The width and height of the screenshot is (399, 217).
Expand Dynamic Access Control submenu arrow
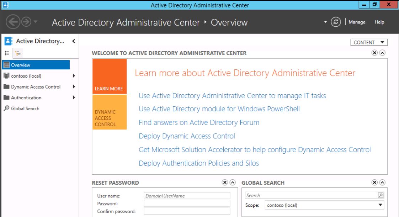(x=74, y=86)
